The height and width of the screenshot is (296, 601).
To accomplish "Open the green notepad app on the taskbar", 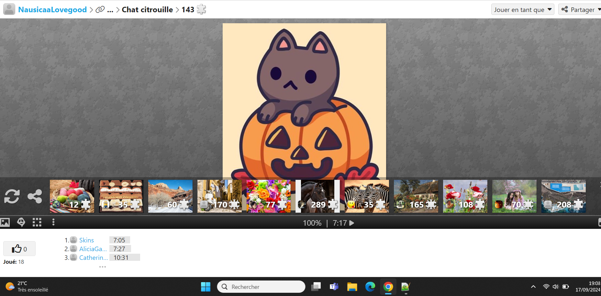I will pyautogui.click(x=406, y=287).
